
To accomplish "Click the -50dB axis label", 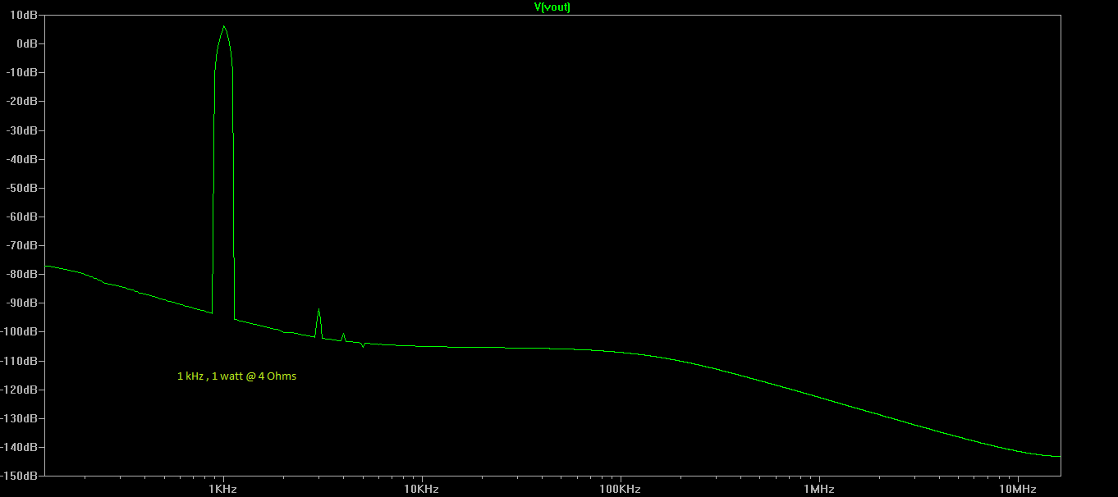I will (24, 188).
